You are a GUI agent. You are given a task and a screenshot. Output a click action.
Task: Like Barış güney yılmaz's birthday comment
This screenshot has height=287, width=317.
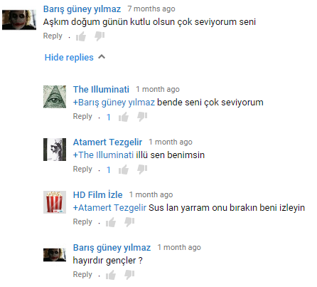(x=81, y=36)
